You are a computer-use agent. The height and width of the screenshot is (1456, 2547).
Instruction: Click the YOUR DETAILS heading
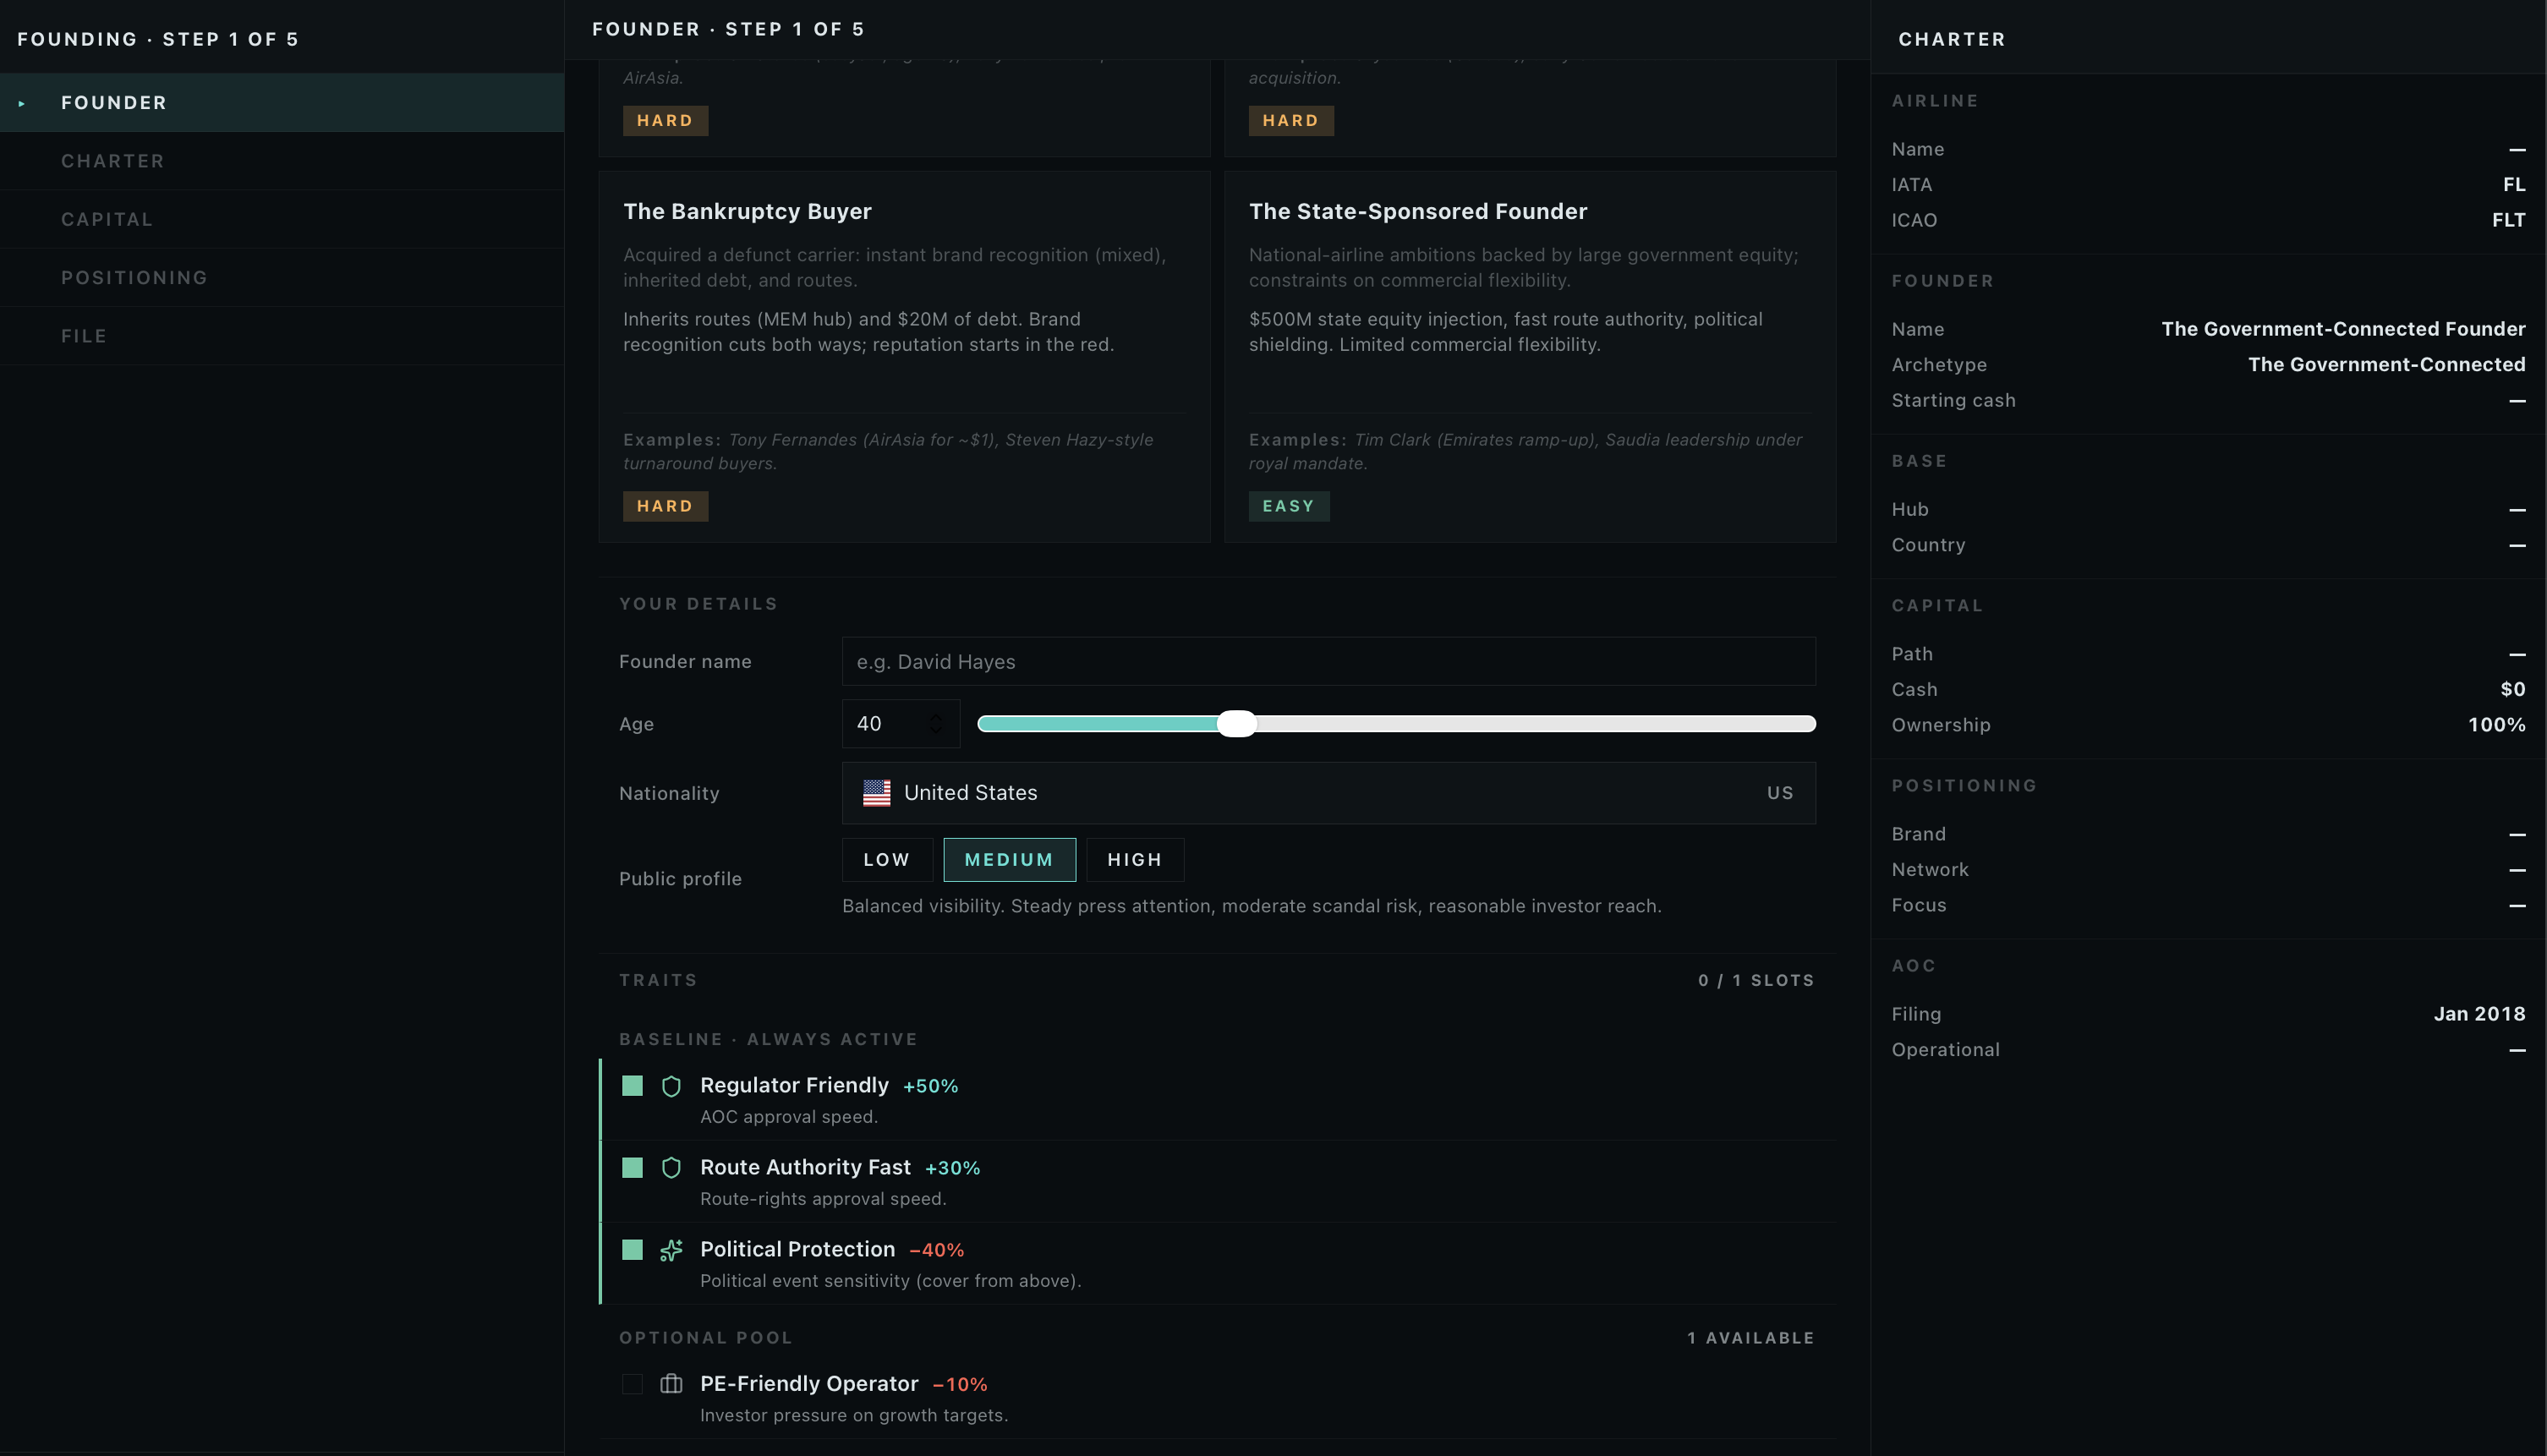pos(698,604)
